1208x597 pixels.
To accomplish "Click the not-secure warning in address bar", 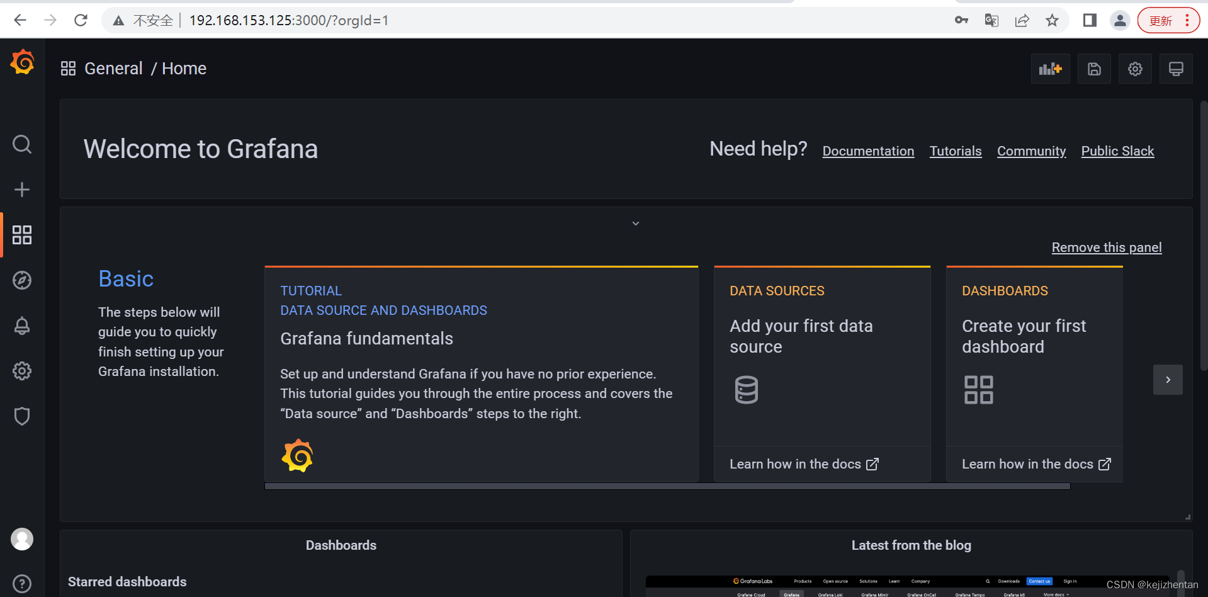I will click(144, 20).
